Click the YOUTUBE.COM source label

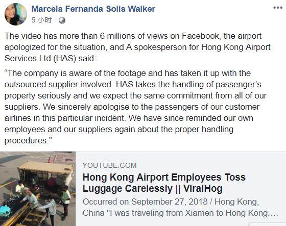tap(109, 165)
